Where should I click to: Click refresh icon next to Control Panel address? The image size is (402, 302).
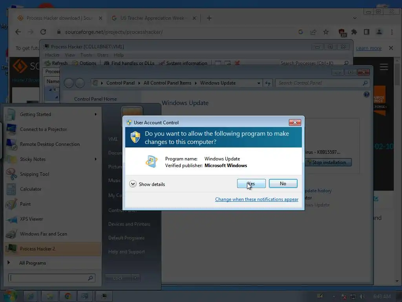tap(268, 83)
